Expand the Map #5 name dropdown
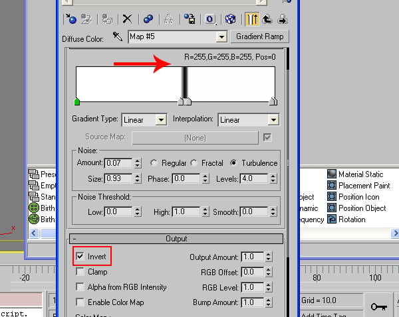Viewport: 399px width, 317px height. [221, 37]
